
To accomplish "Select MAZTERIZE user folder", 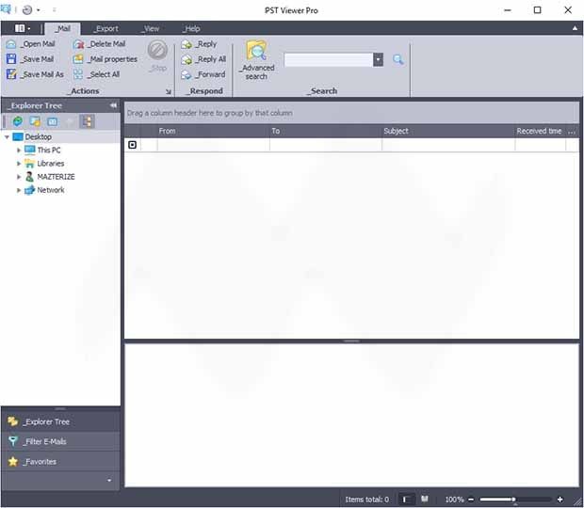I will (56, 177).
